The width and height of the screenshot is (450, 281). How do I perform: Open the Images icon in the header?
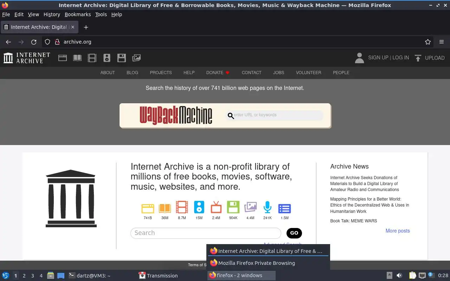pos(136,58)
